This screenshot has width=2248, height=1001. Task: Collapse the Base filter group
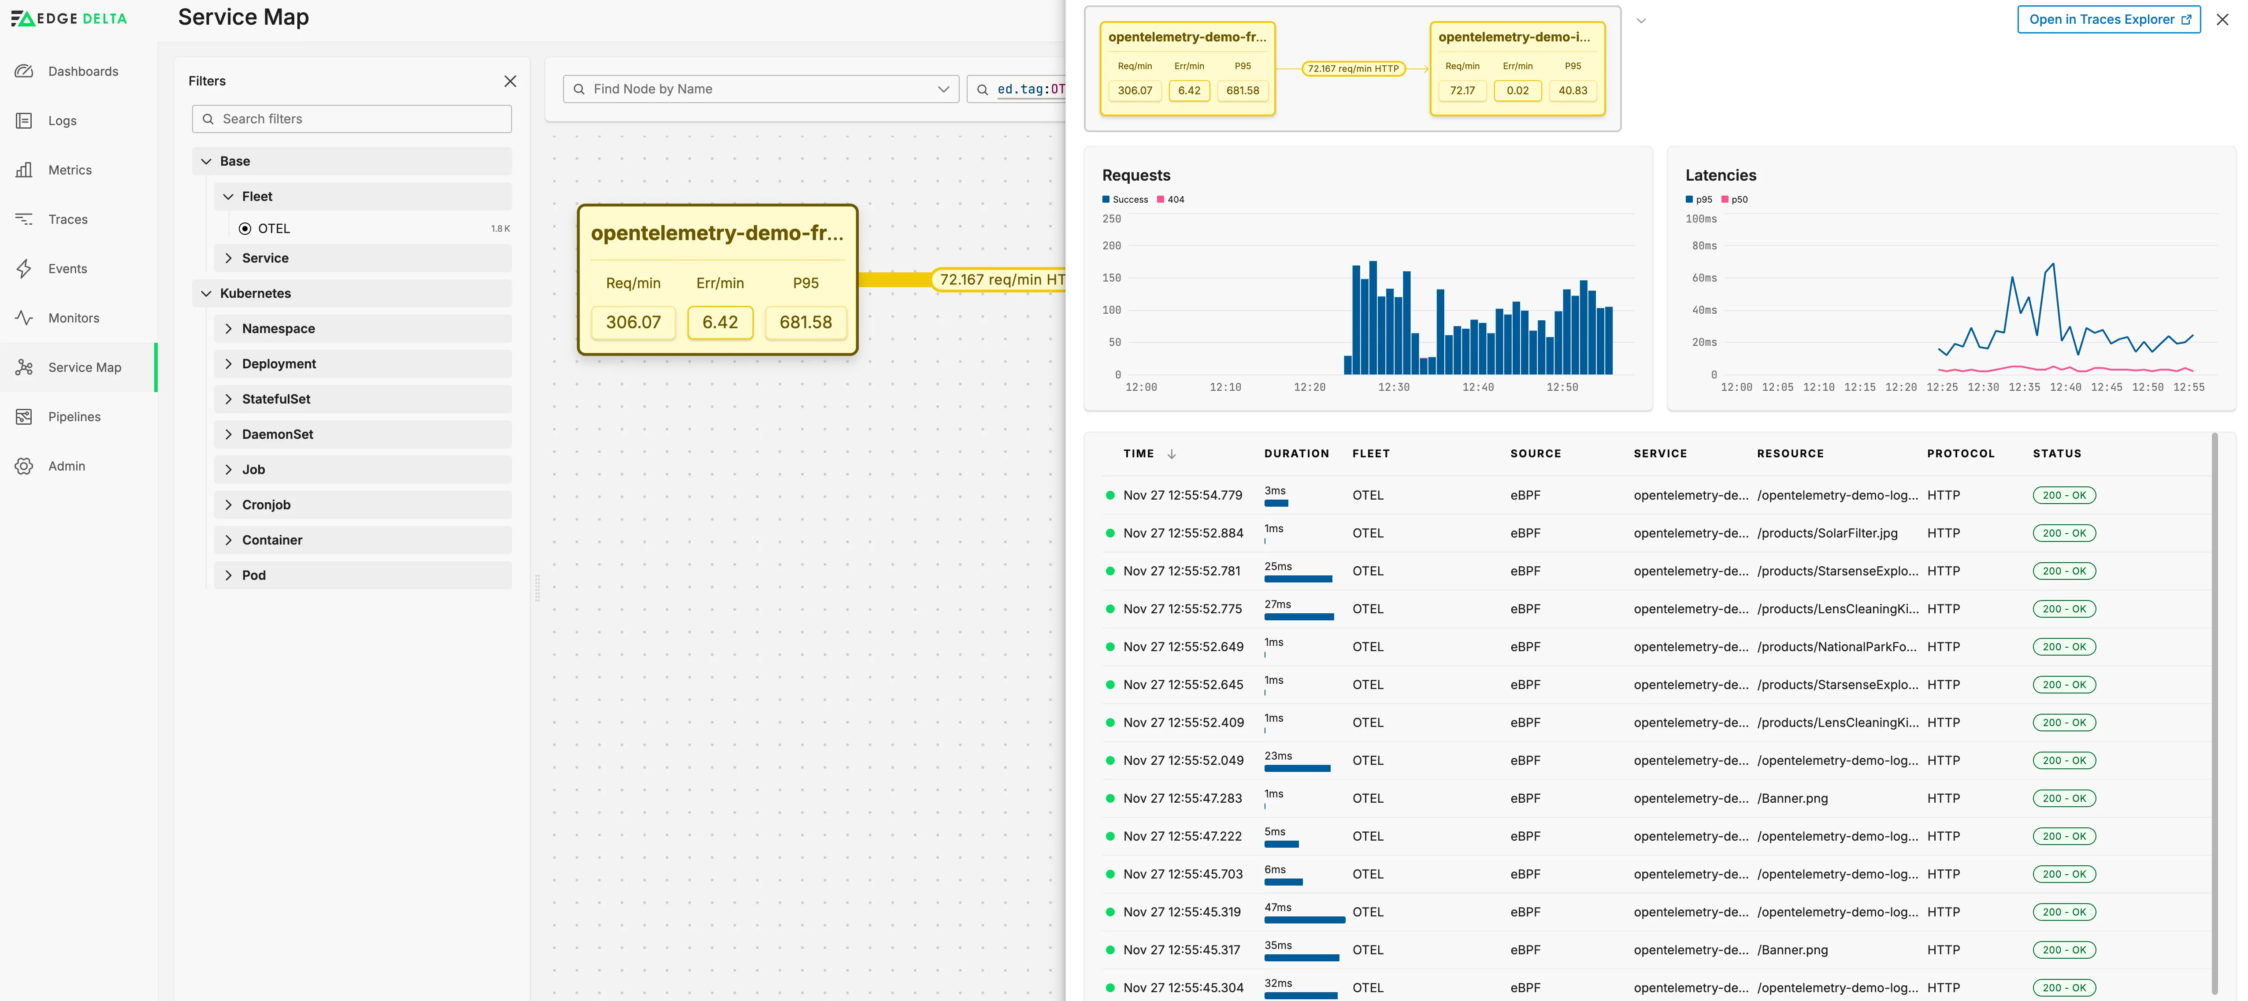click(x=352, y=161)
